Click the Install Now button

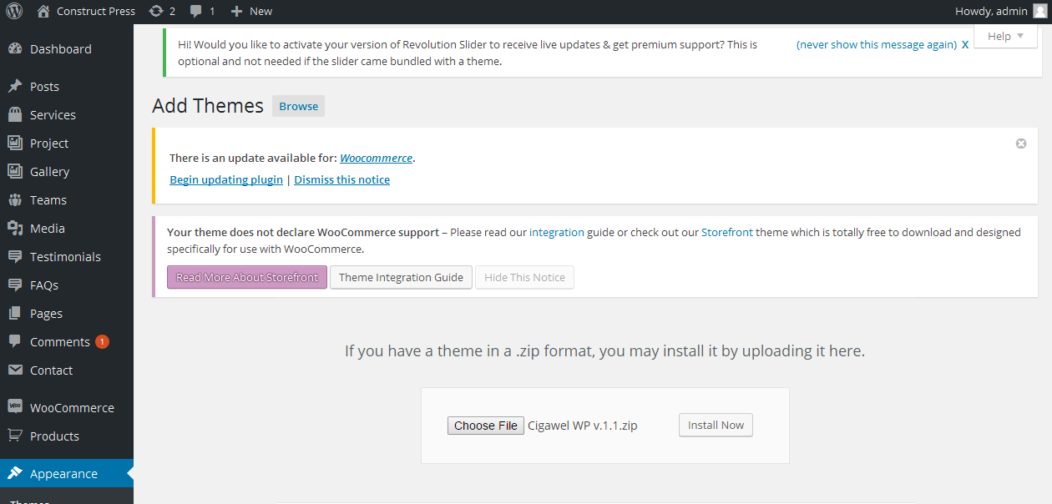pyautogui.click(x=716, y=426)
